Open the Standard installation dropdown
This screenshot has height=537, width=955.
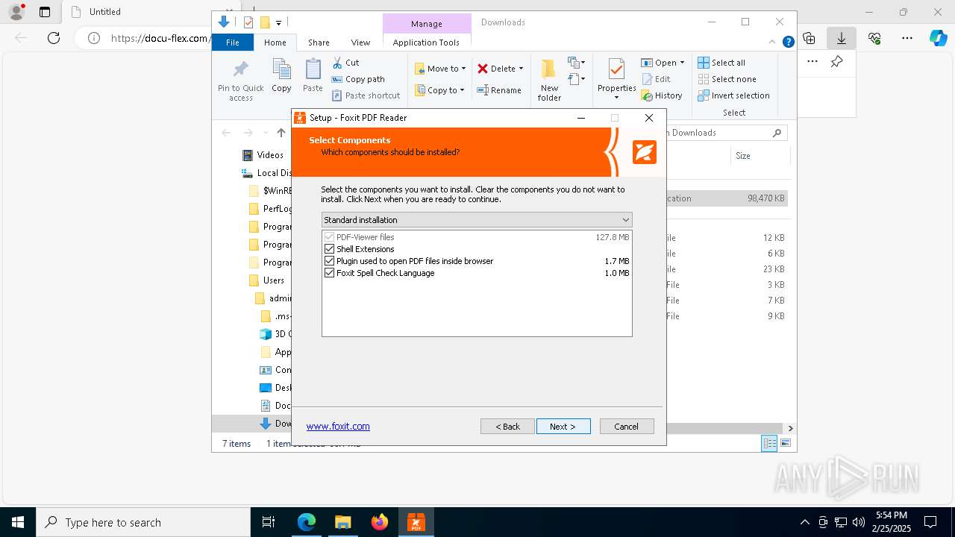pyautogui.click(x=477, y=220)
